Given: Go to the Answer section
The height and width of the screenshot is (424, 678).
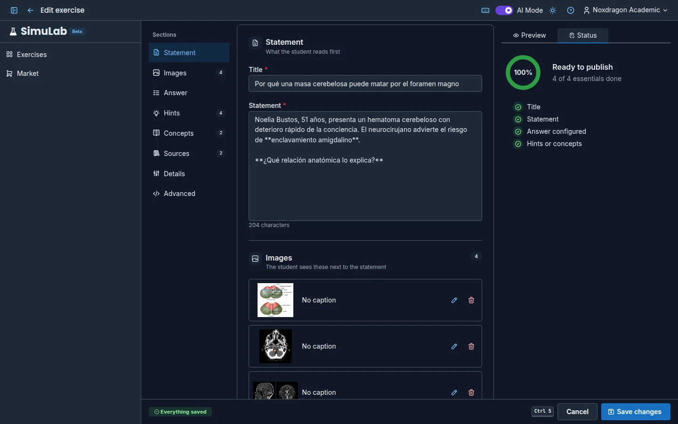Looking at the screenshot, I should click(189, 93).
